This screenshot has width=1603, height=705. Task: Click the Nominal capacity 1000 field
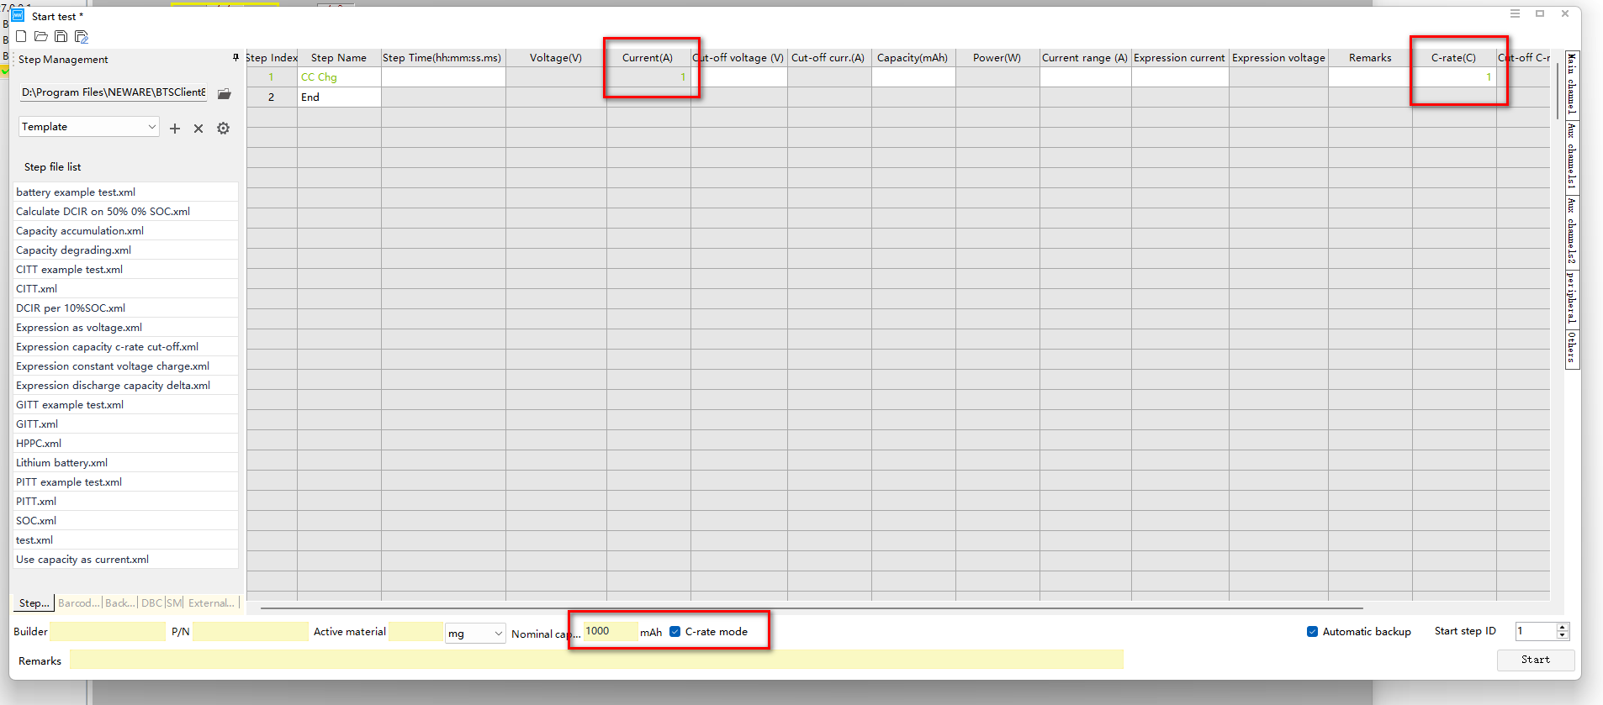tap(610, 631)
